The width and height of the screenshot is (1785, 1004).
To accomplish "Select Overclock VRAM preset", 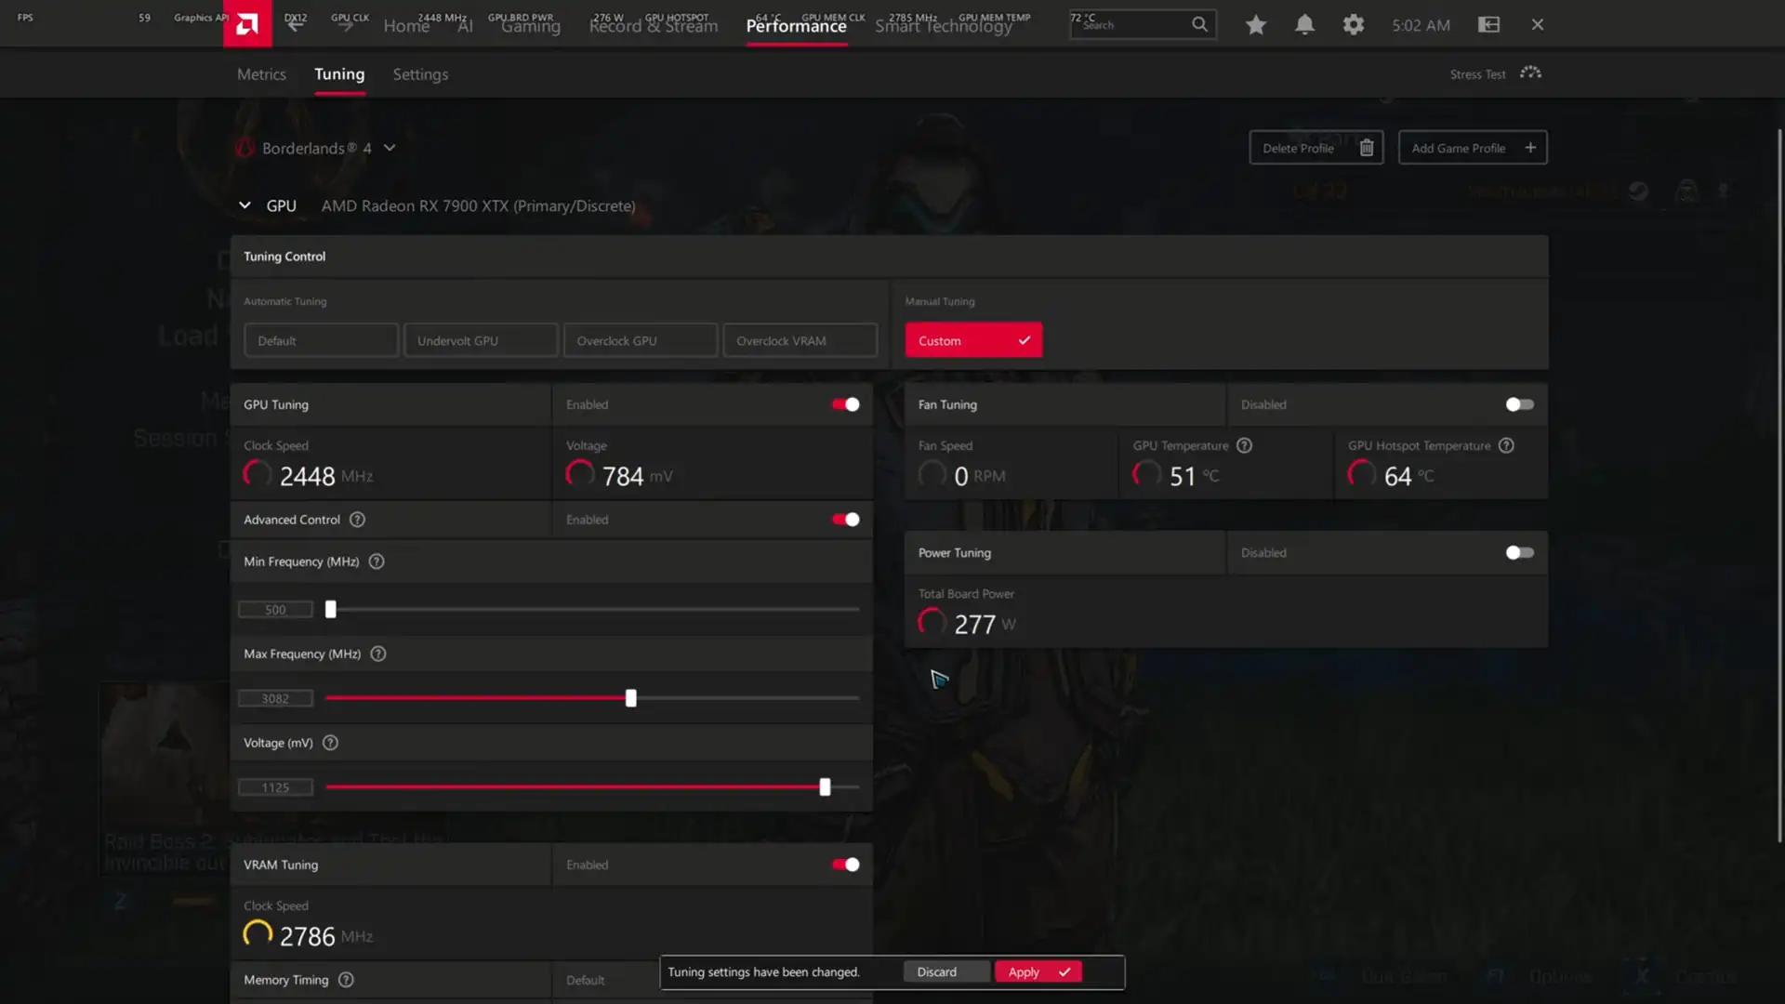I will (x=800, y=340).
